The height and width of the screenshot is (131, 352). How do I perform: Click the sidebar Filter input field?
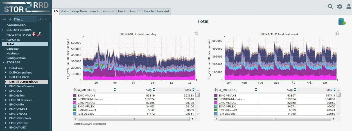click(25, 19)
